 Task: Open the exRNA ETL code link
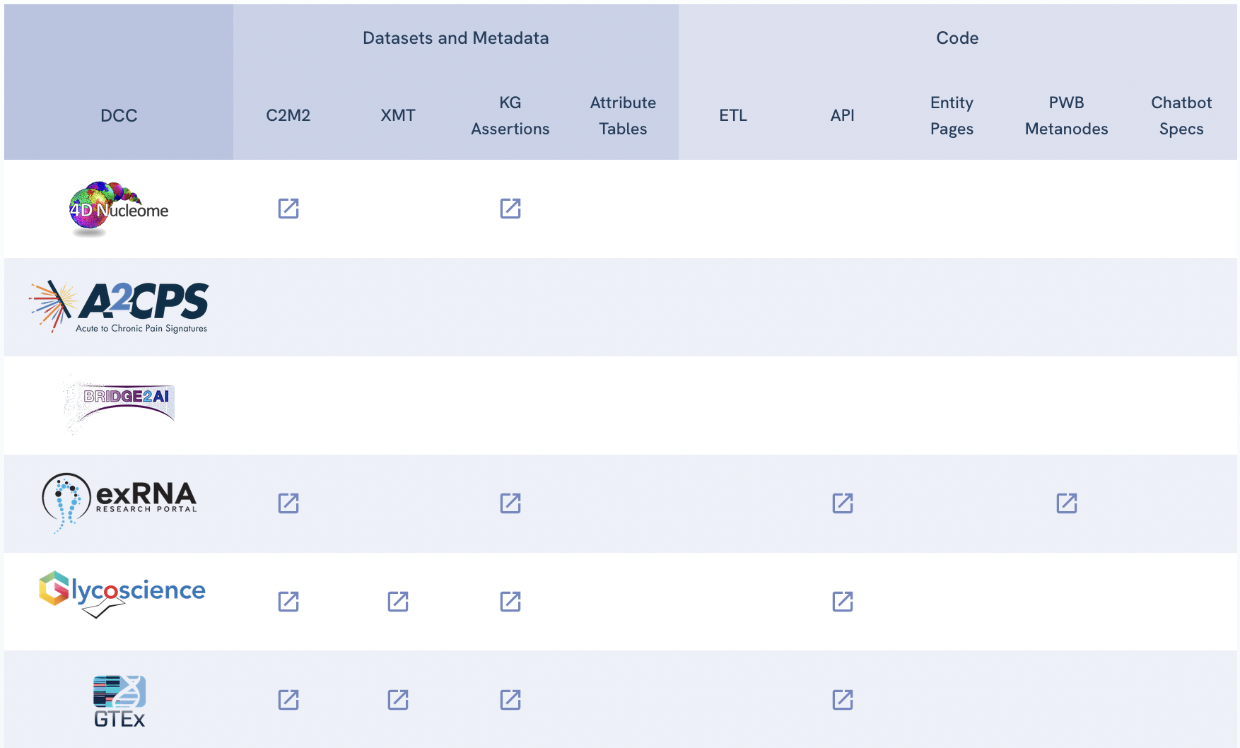click(841, 503)
